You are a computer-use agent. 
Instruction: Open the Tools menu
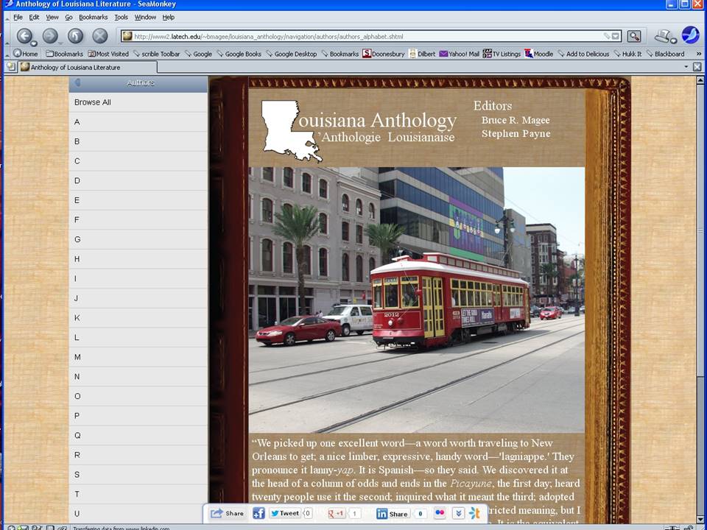click(x=121, y=17)
